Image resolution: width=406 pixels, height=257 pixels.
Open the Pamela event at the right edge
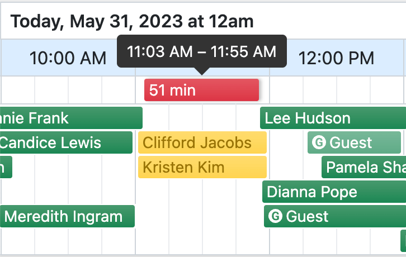[364, 167]
